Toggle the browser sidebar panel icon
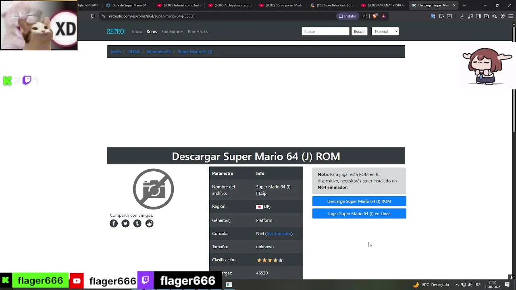Image resolution: width=516 pixels, height=290 pixels. (478, 16)
